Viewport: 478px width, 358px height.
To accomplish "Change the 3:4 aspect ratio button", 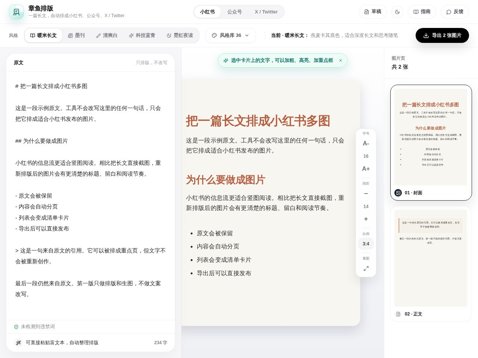I will click(366, 244).
